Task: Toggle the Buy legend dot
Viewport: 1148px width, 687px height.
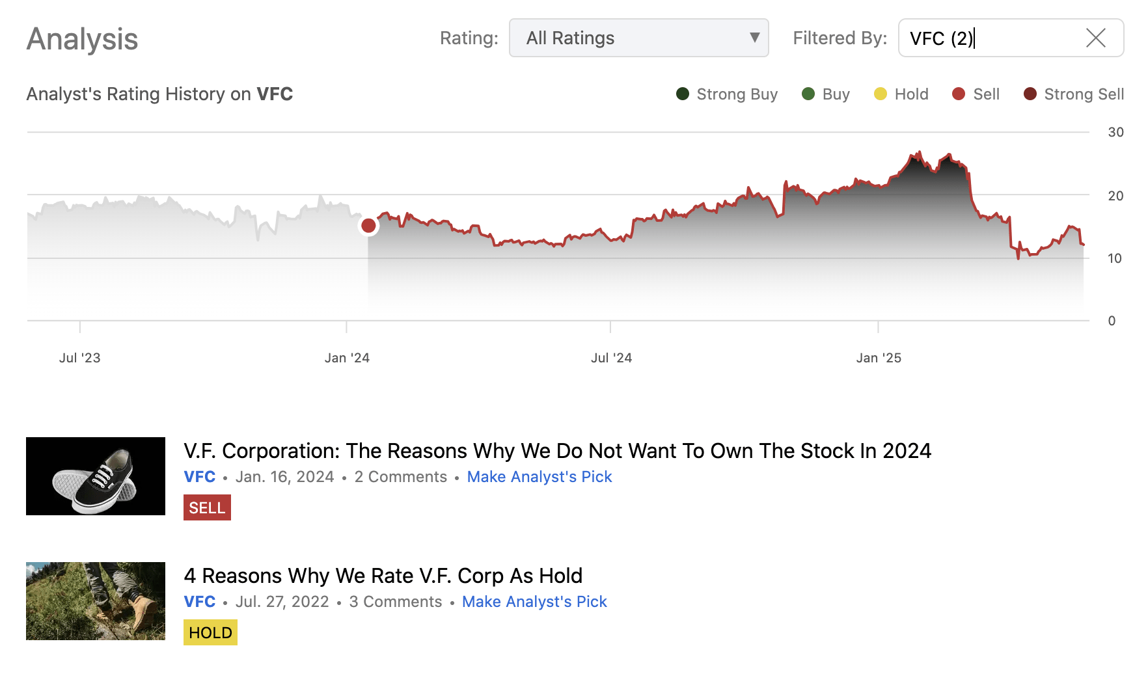Action: (808, 94)
